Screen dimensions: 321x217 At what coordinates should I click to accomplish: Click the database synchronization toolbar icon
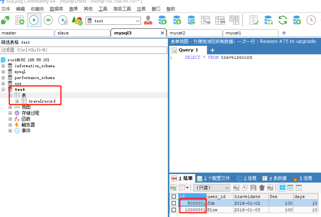tap(268, 20)
